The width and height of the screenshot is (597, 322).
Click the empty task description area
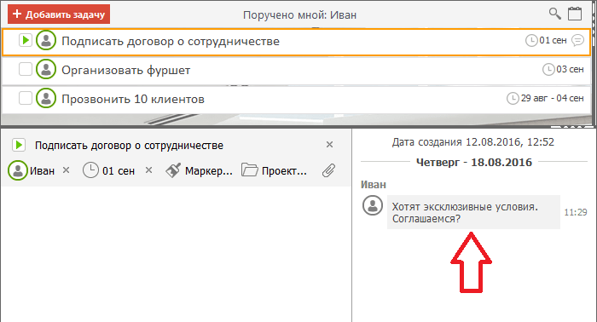(176, 254)
